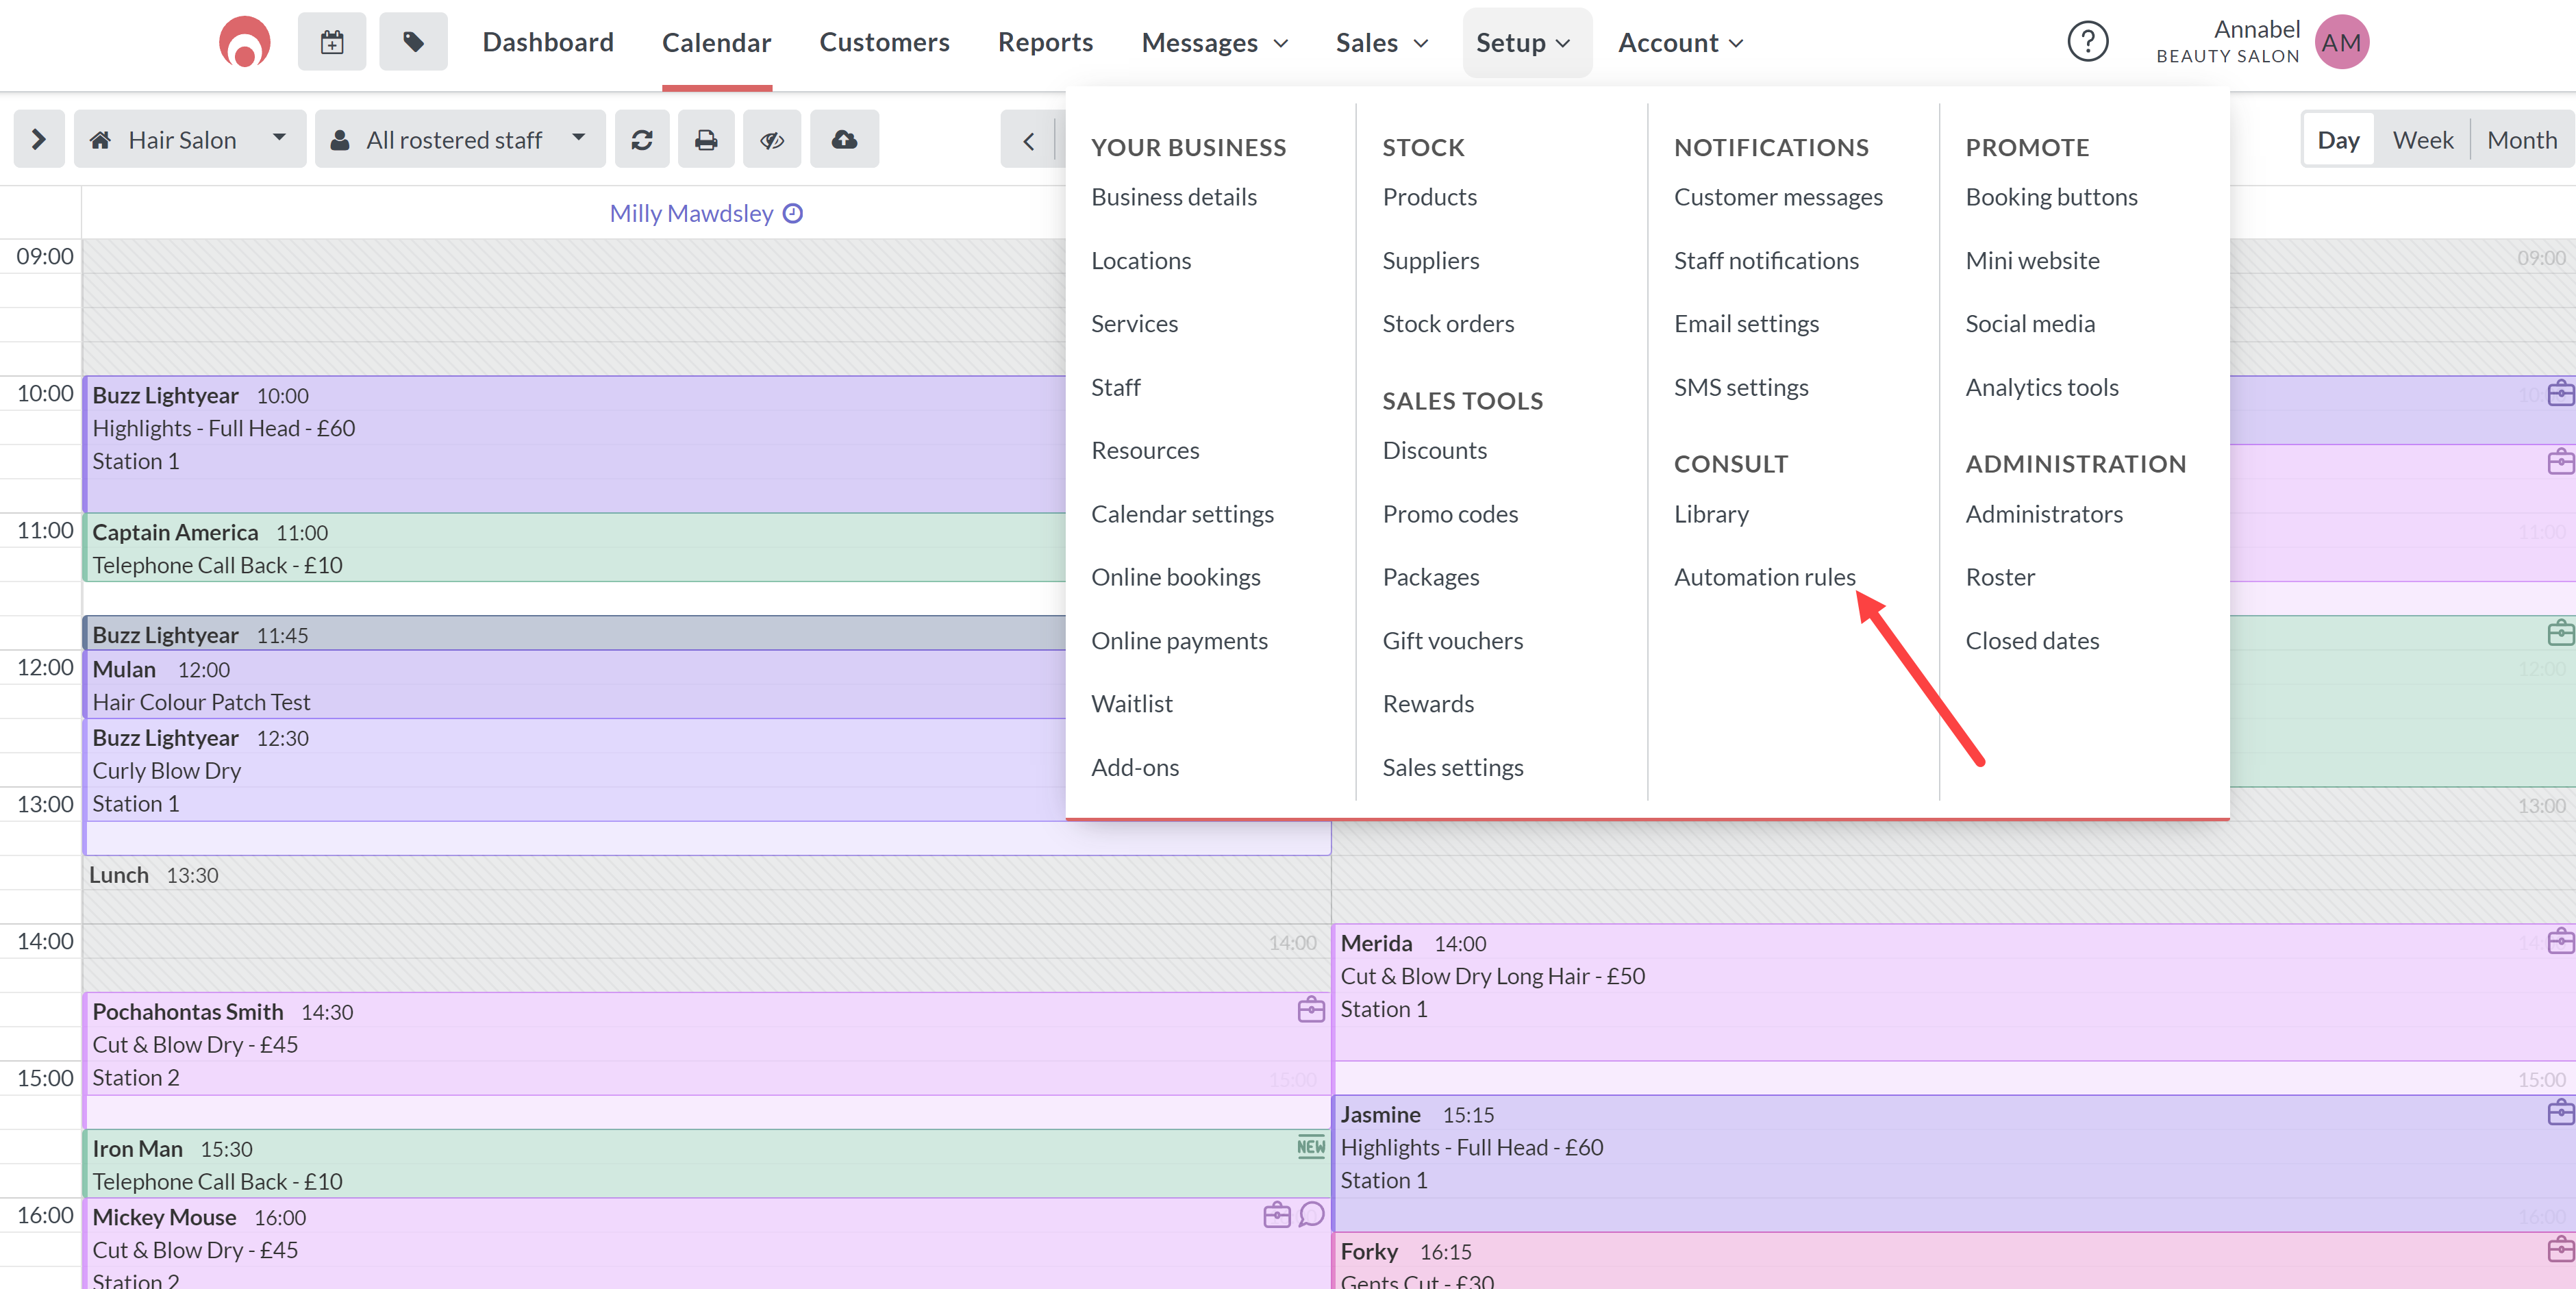This screenshot has width=2576, height=1289.
Task: Open Calendar settings
Action: [x=1182, y=514]
